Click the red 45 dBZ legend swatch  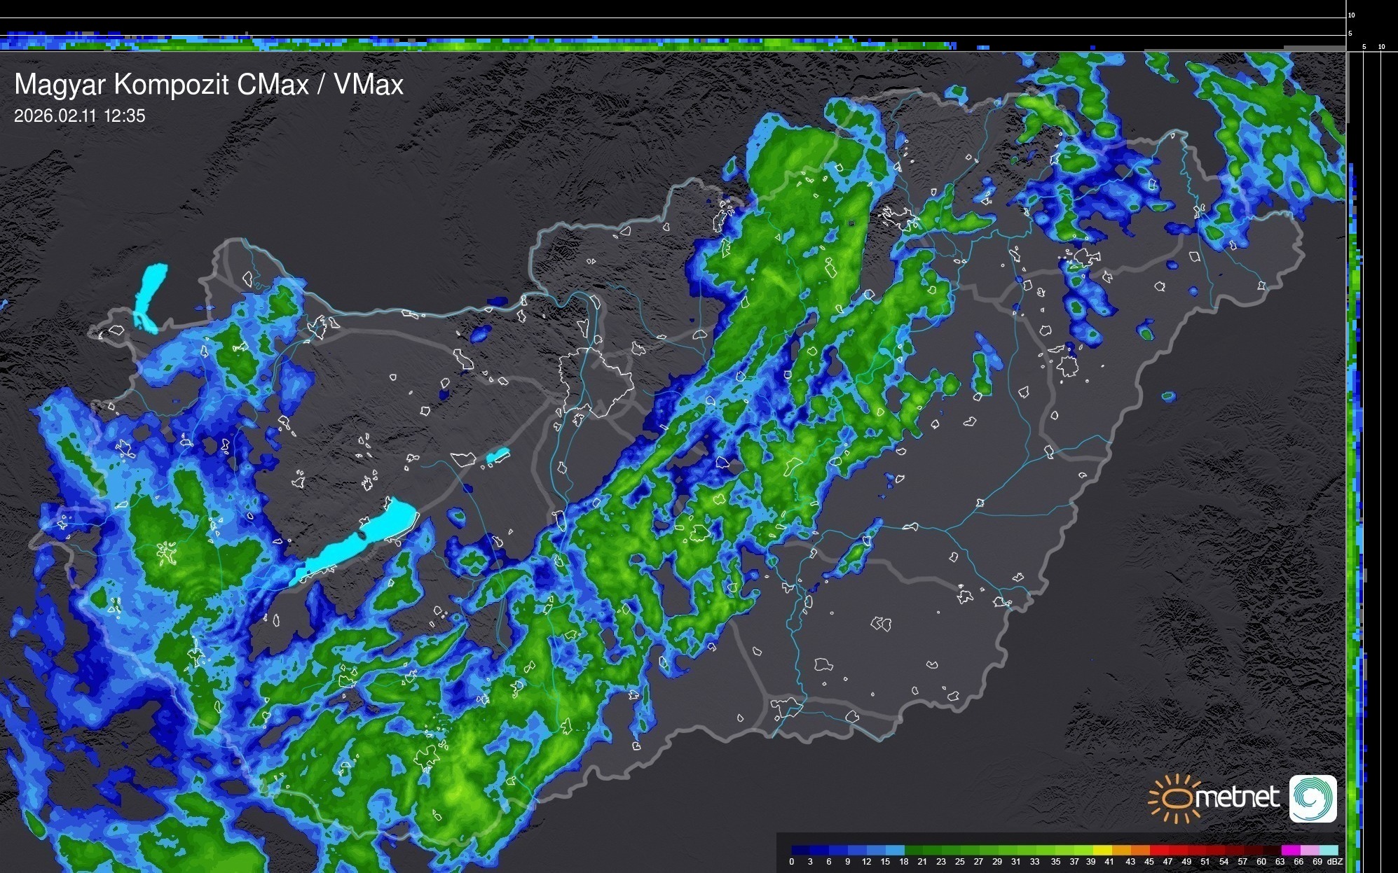coord(1159,850)
